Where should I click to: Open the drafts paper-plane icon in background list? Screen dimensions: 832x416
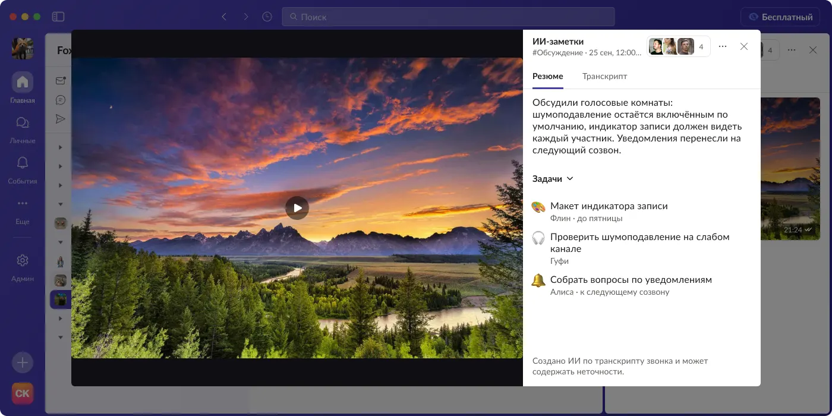60,119
